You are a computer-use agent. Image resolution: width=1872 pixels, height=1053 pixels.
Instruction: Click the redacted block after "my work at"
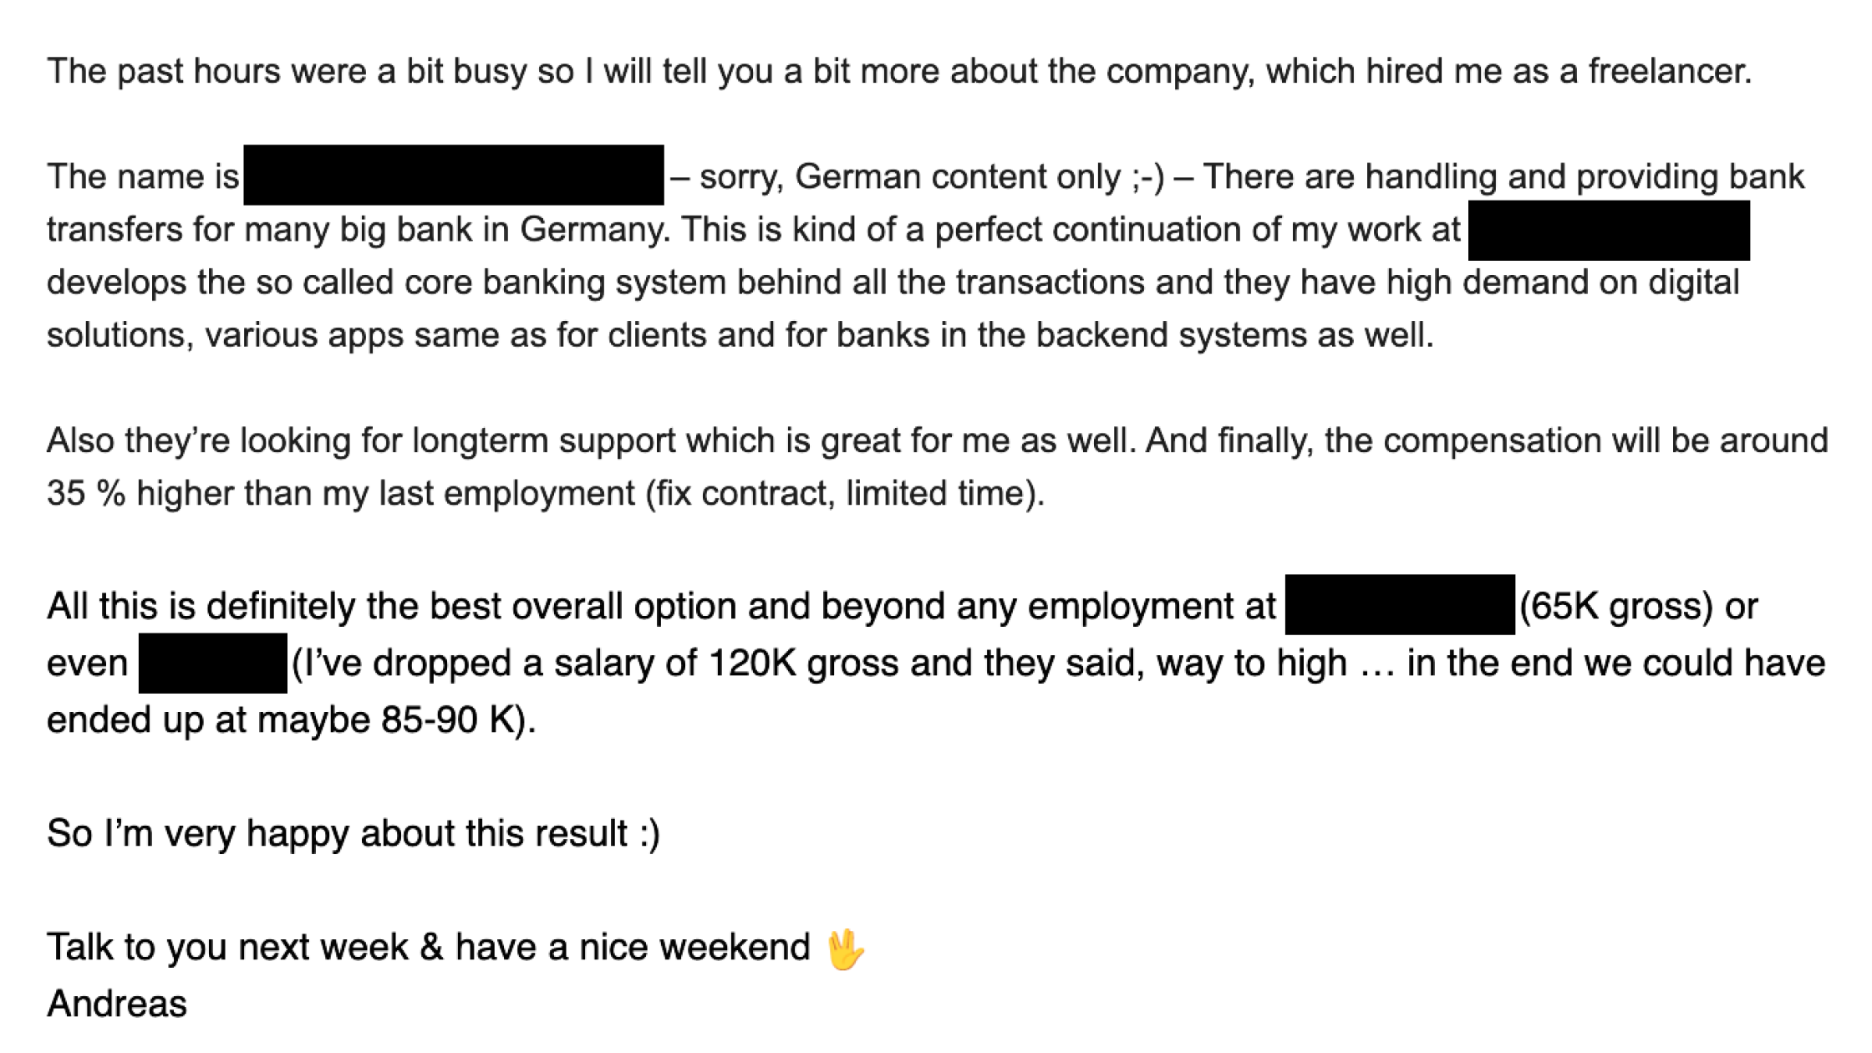(1609, 230)
